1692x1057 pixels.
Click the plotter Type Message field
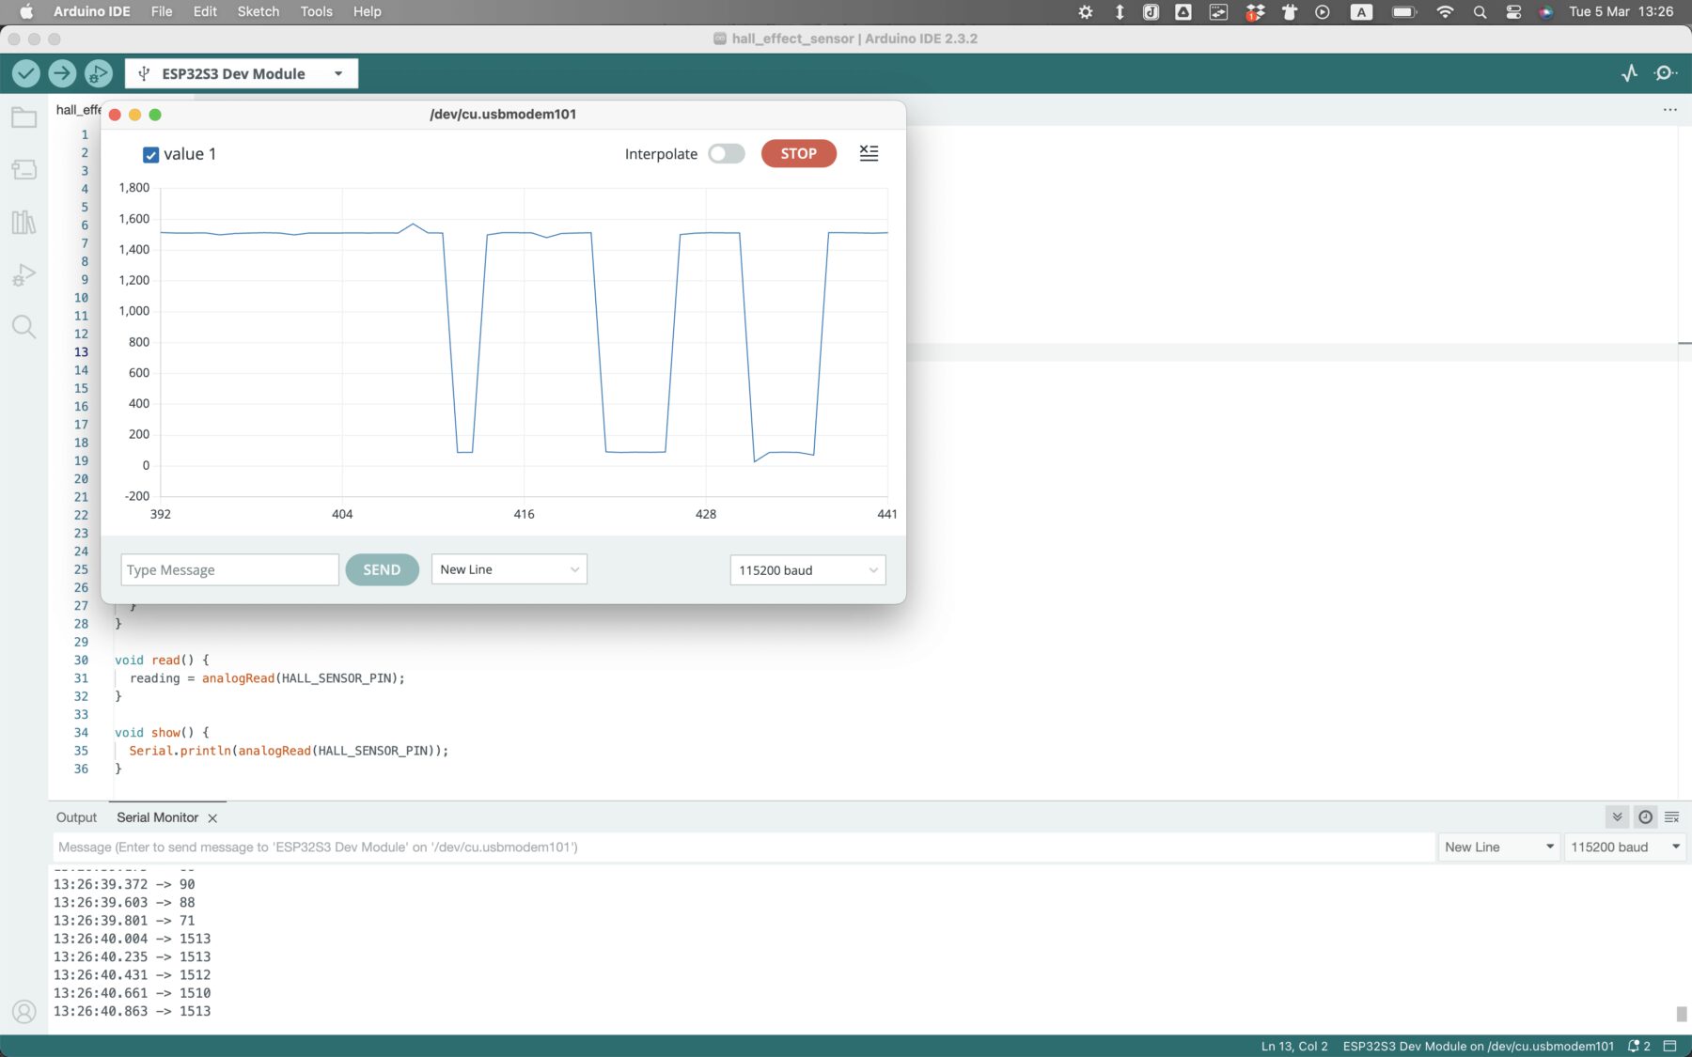[229, 569]
